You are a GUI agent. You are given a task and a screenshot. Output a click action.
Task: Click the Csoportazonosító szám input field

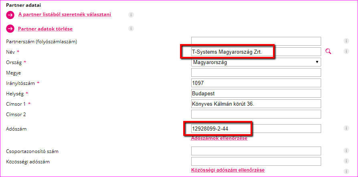click(256, 151)
